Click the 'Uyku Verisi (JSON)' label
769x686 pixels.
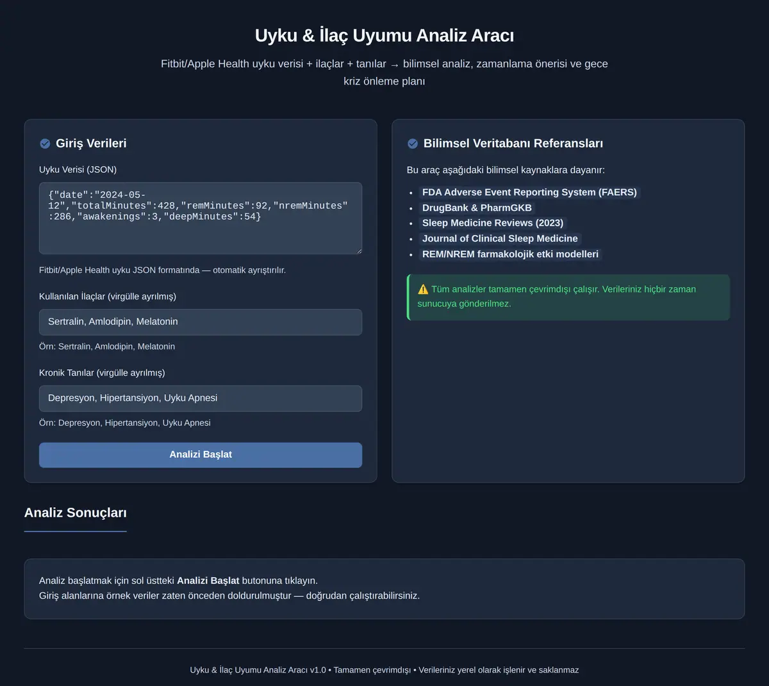[78, 170]
